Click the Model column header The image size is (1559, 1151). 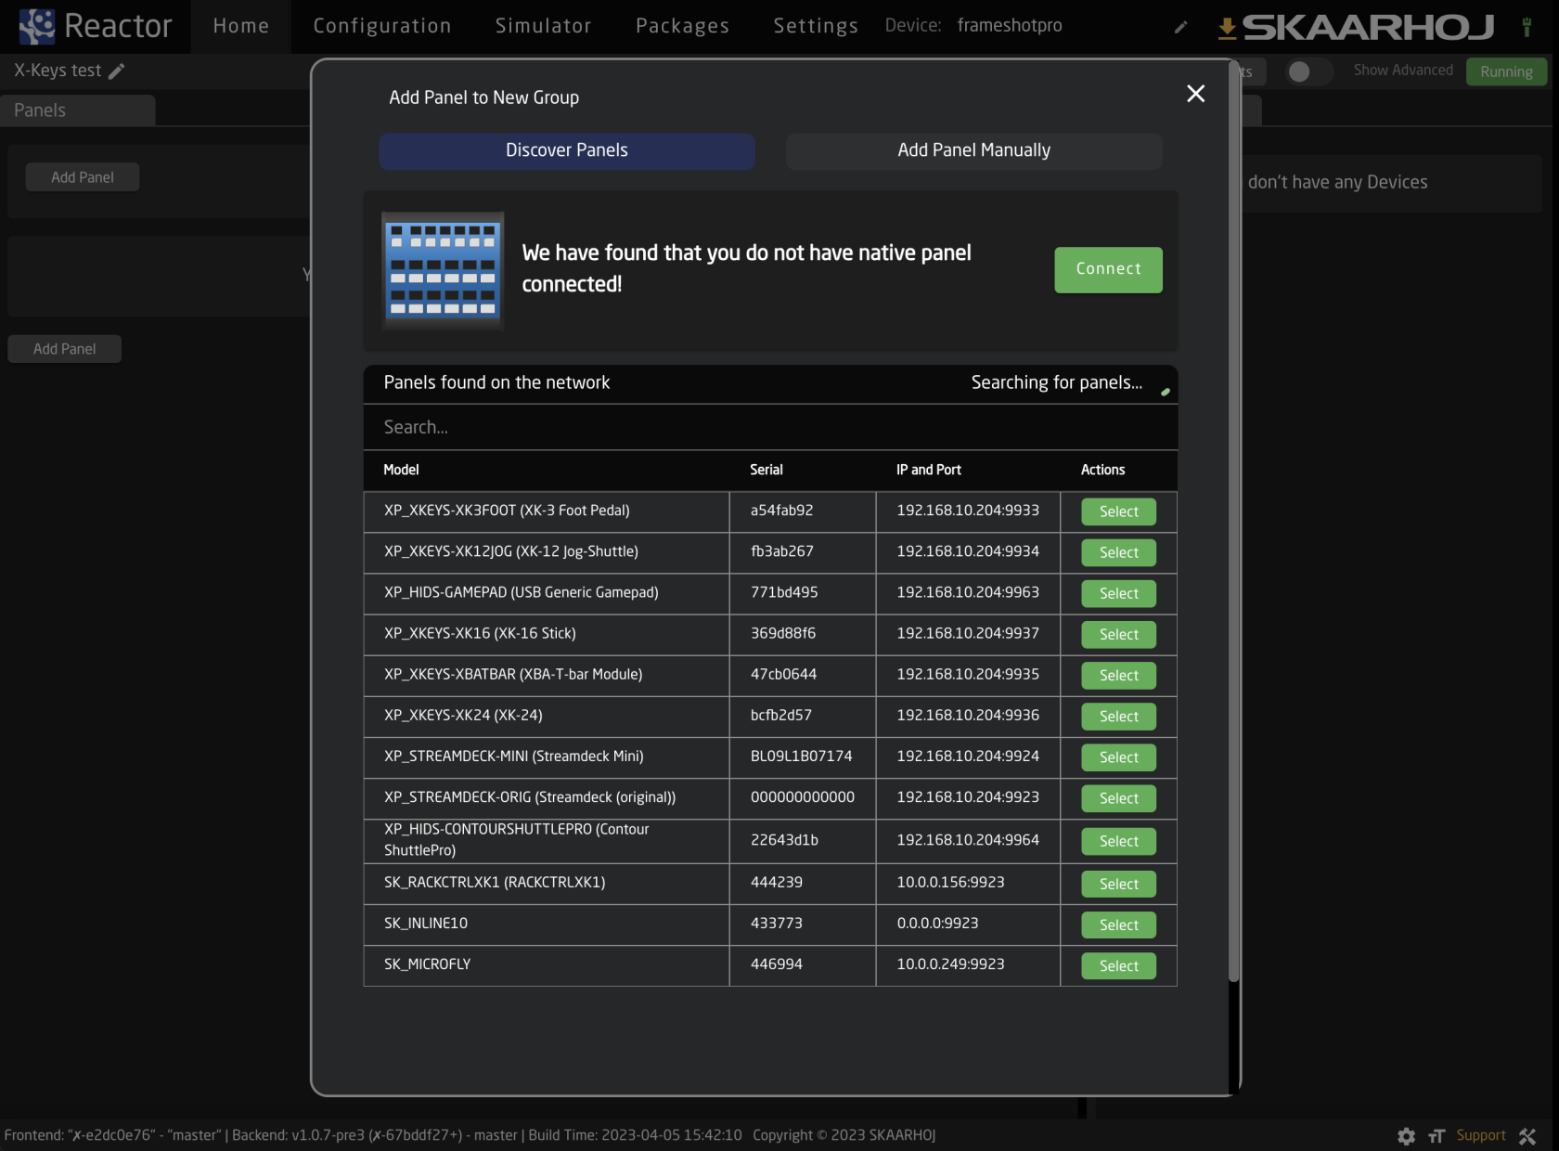[402, 470]
